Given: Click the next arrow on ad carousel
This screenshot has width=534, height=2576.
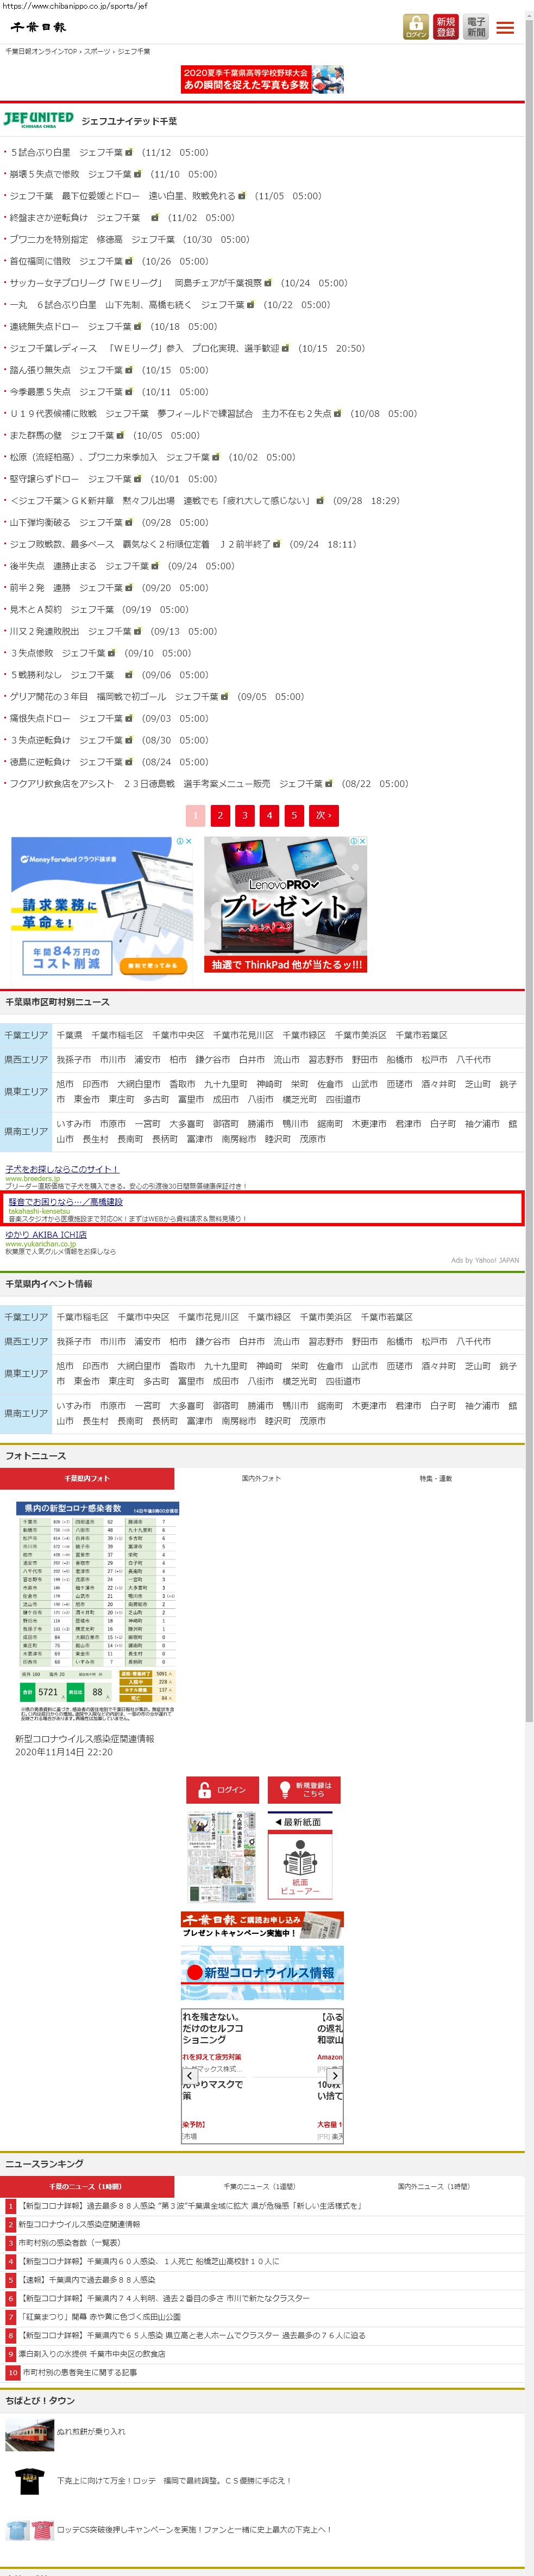Looking at the screenshot, I should pyautogui.click(x=335, y=2076).
